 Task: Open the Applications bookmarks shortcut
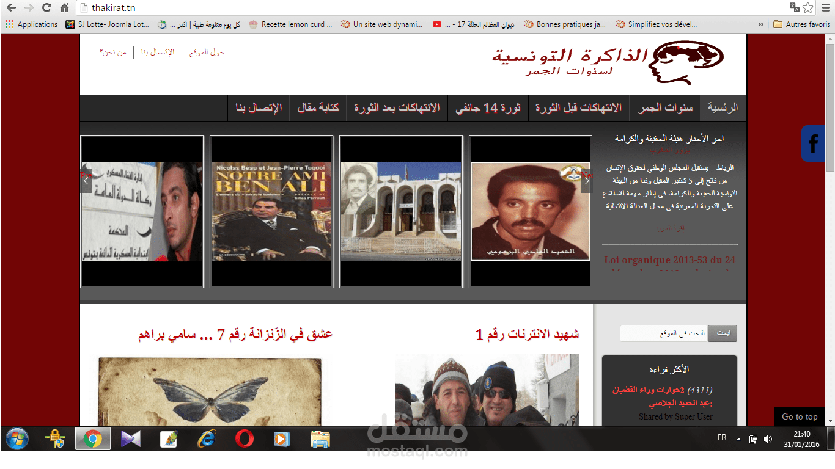click(31, 24)
